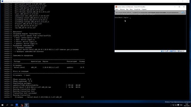The width and height of the screenshot is (191, 107).
Task: Click the 'updates/7/x86_64/prestodelta' line
Action: pyautogui.click(x=26, y=85)
